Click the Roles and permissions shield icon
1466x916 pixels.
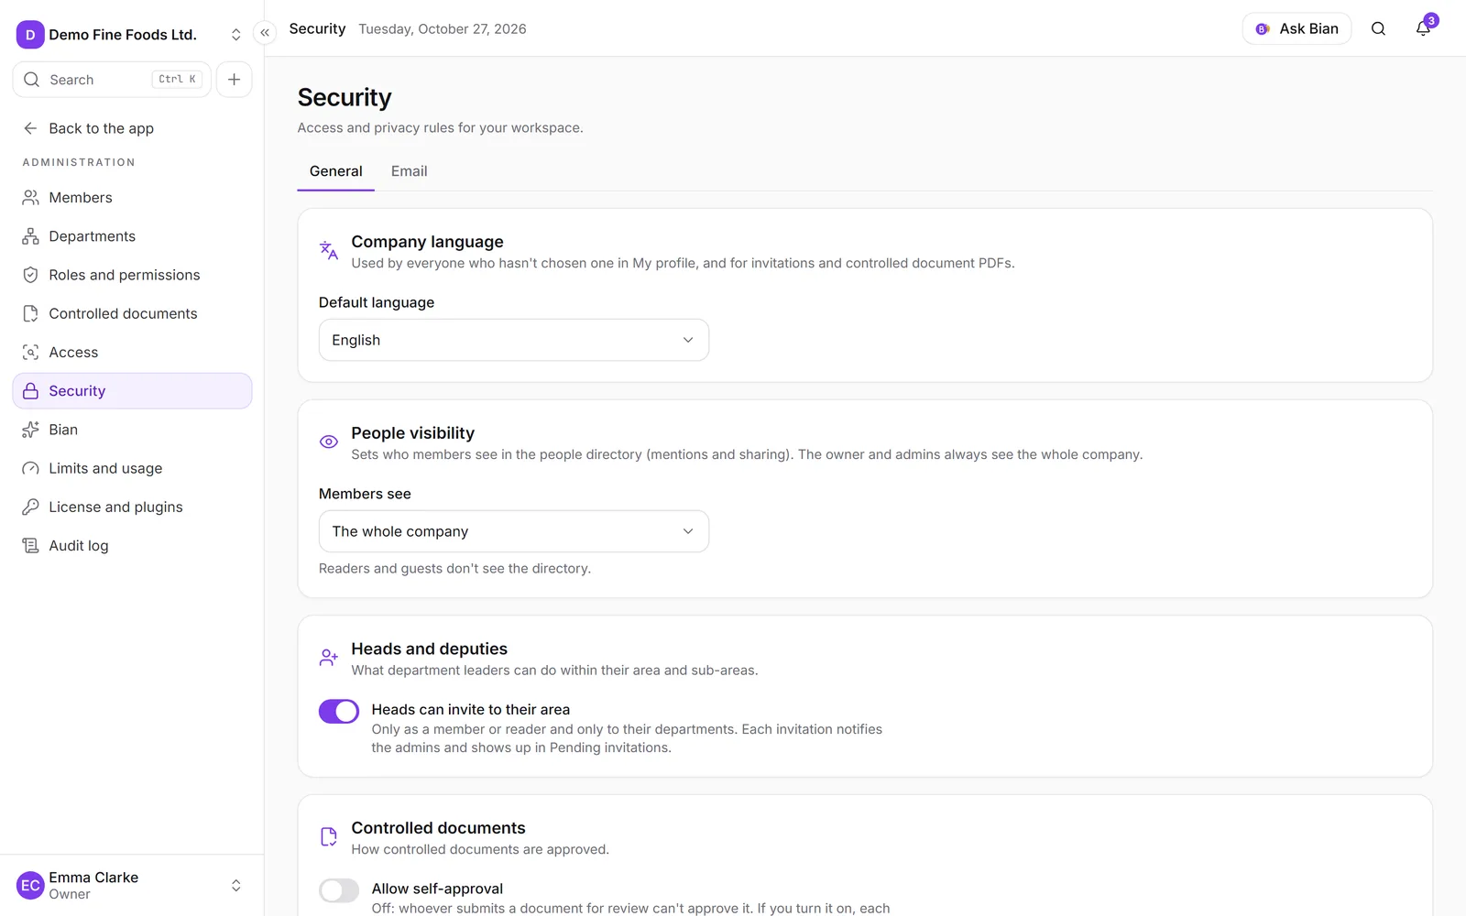click(x=30, y=275)
